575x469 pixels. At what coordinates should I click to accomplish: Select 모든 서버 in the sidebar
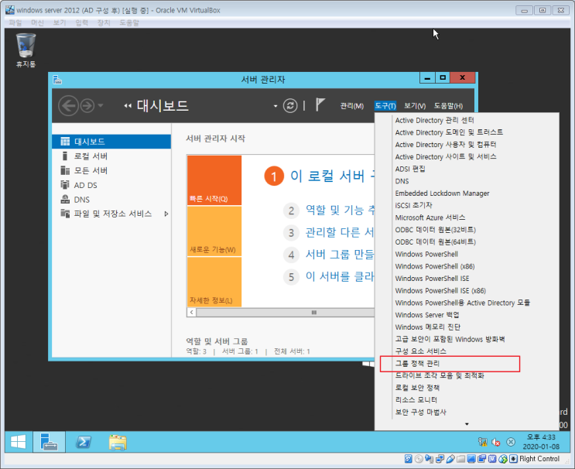coord(111,170)
